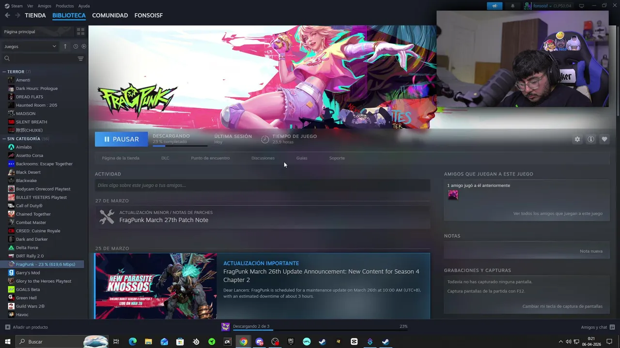This screenshot has height=348, width=620.
Task: Open the Juegos filter dropdown
Action: pos(30,46)
